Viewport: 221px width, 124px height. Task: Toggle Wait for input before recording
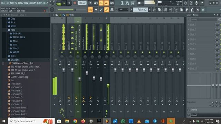coord(96,3)
